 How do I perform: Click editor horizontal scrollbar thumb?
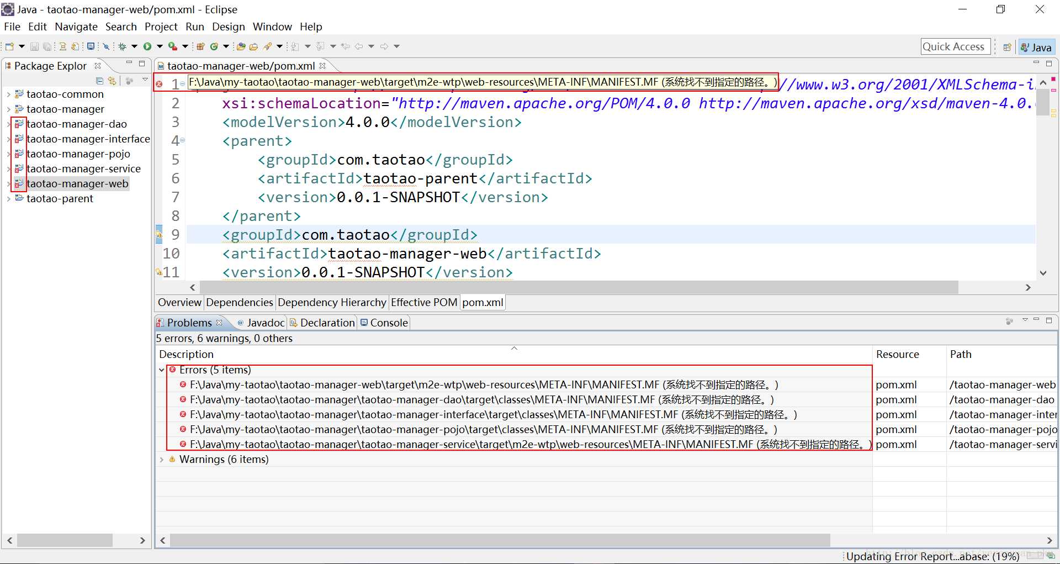(x=579, y=287)
